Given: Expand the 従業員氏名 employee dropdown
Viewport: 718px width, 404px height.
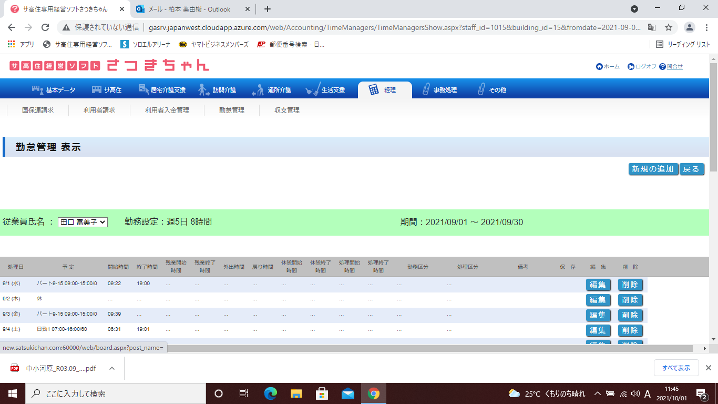Looking at the screenshot, I should point(83,223).
